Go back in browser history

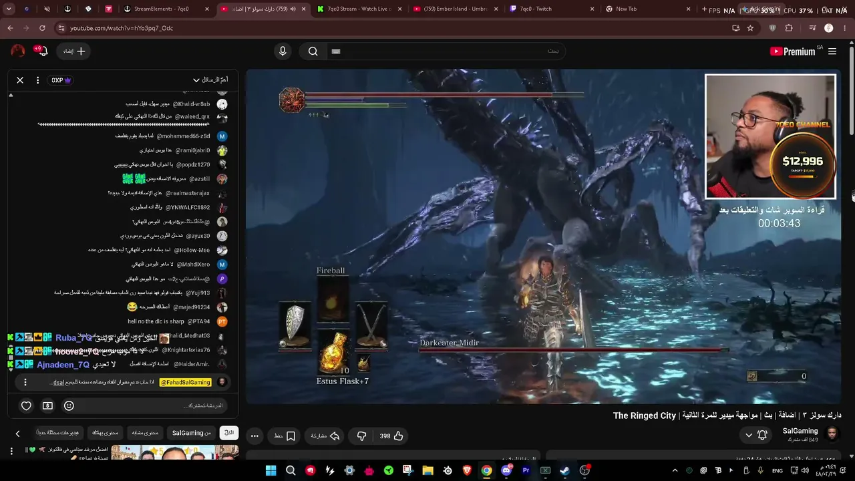pos(10,28)
